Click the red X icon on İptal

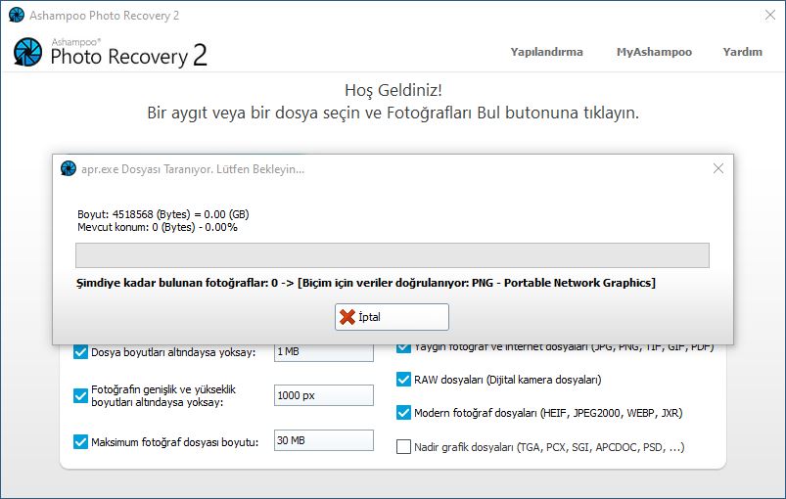pyautogui.click(x=347, y=317)
